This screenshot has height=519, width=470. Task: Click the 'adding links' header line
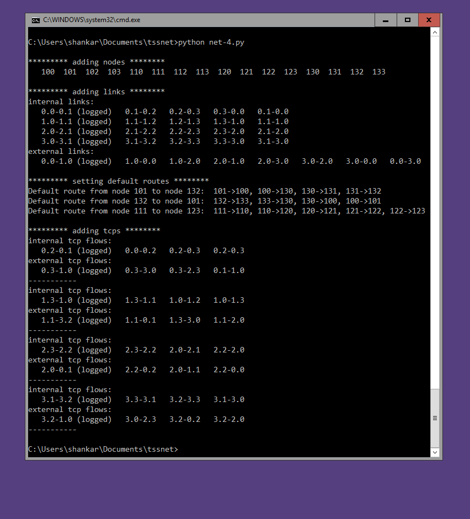(97, 92)
